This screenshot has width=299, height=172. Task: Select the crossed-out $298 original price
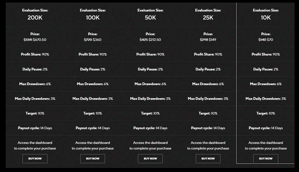pyautogui.click(x=204, y=40)
